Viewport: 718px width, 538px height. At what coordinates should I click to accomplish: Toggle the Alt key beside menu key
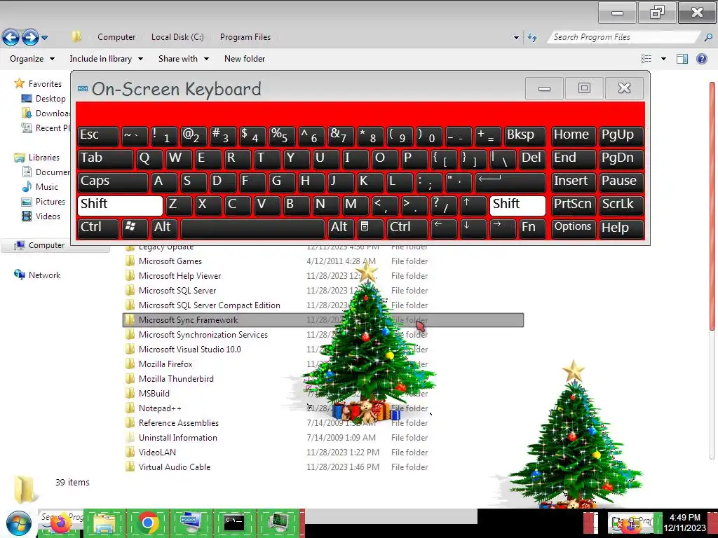[341, 228]
